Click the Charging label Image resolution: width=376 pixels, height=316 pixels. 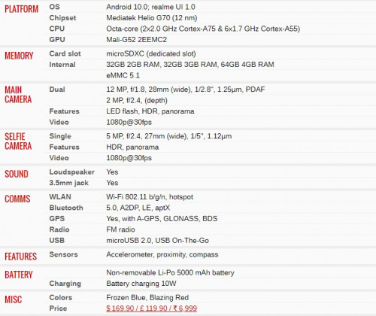(x=65, y=284)
